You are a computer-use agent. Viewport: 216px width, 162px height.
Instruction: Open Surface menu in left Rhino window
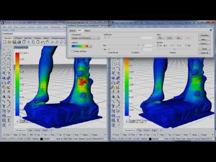pyautogui.click(x=31, y=27)
